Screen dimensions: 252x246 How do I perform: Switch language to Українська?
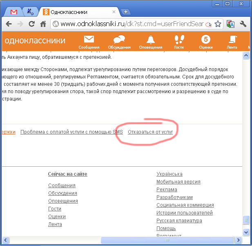tap(169, 174)
